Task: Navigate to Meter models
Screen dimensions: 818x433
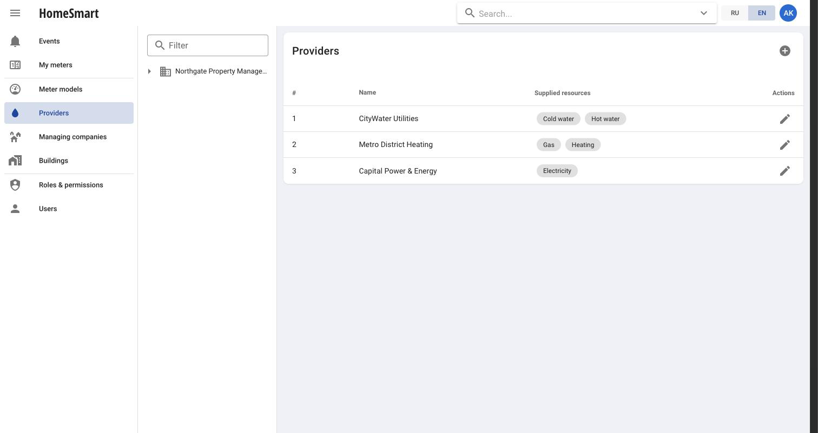Action: click(69, 89)
